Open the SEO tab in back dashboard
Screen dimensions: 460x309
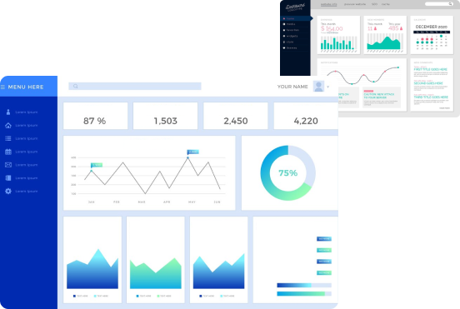point(374,4)
